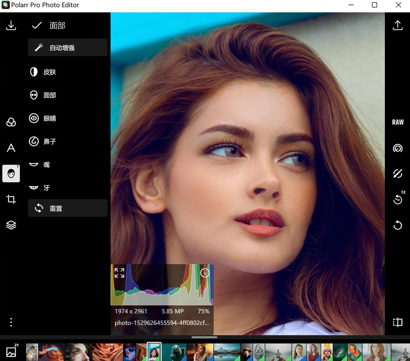Select the aurora night sky thumbnail
The height and width of the screenshot is (361, 410).
click(x=340, y=352)
